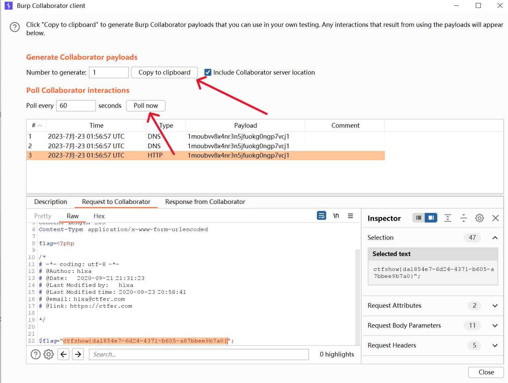Click the Selection count badge 47
Viewport: 508px width, 383px height.
(472, 237)
